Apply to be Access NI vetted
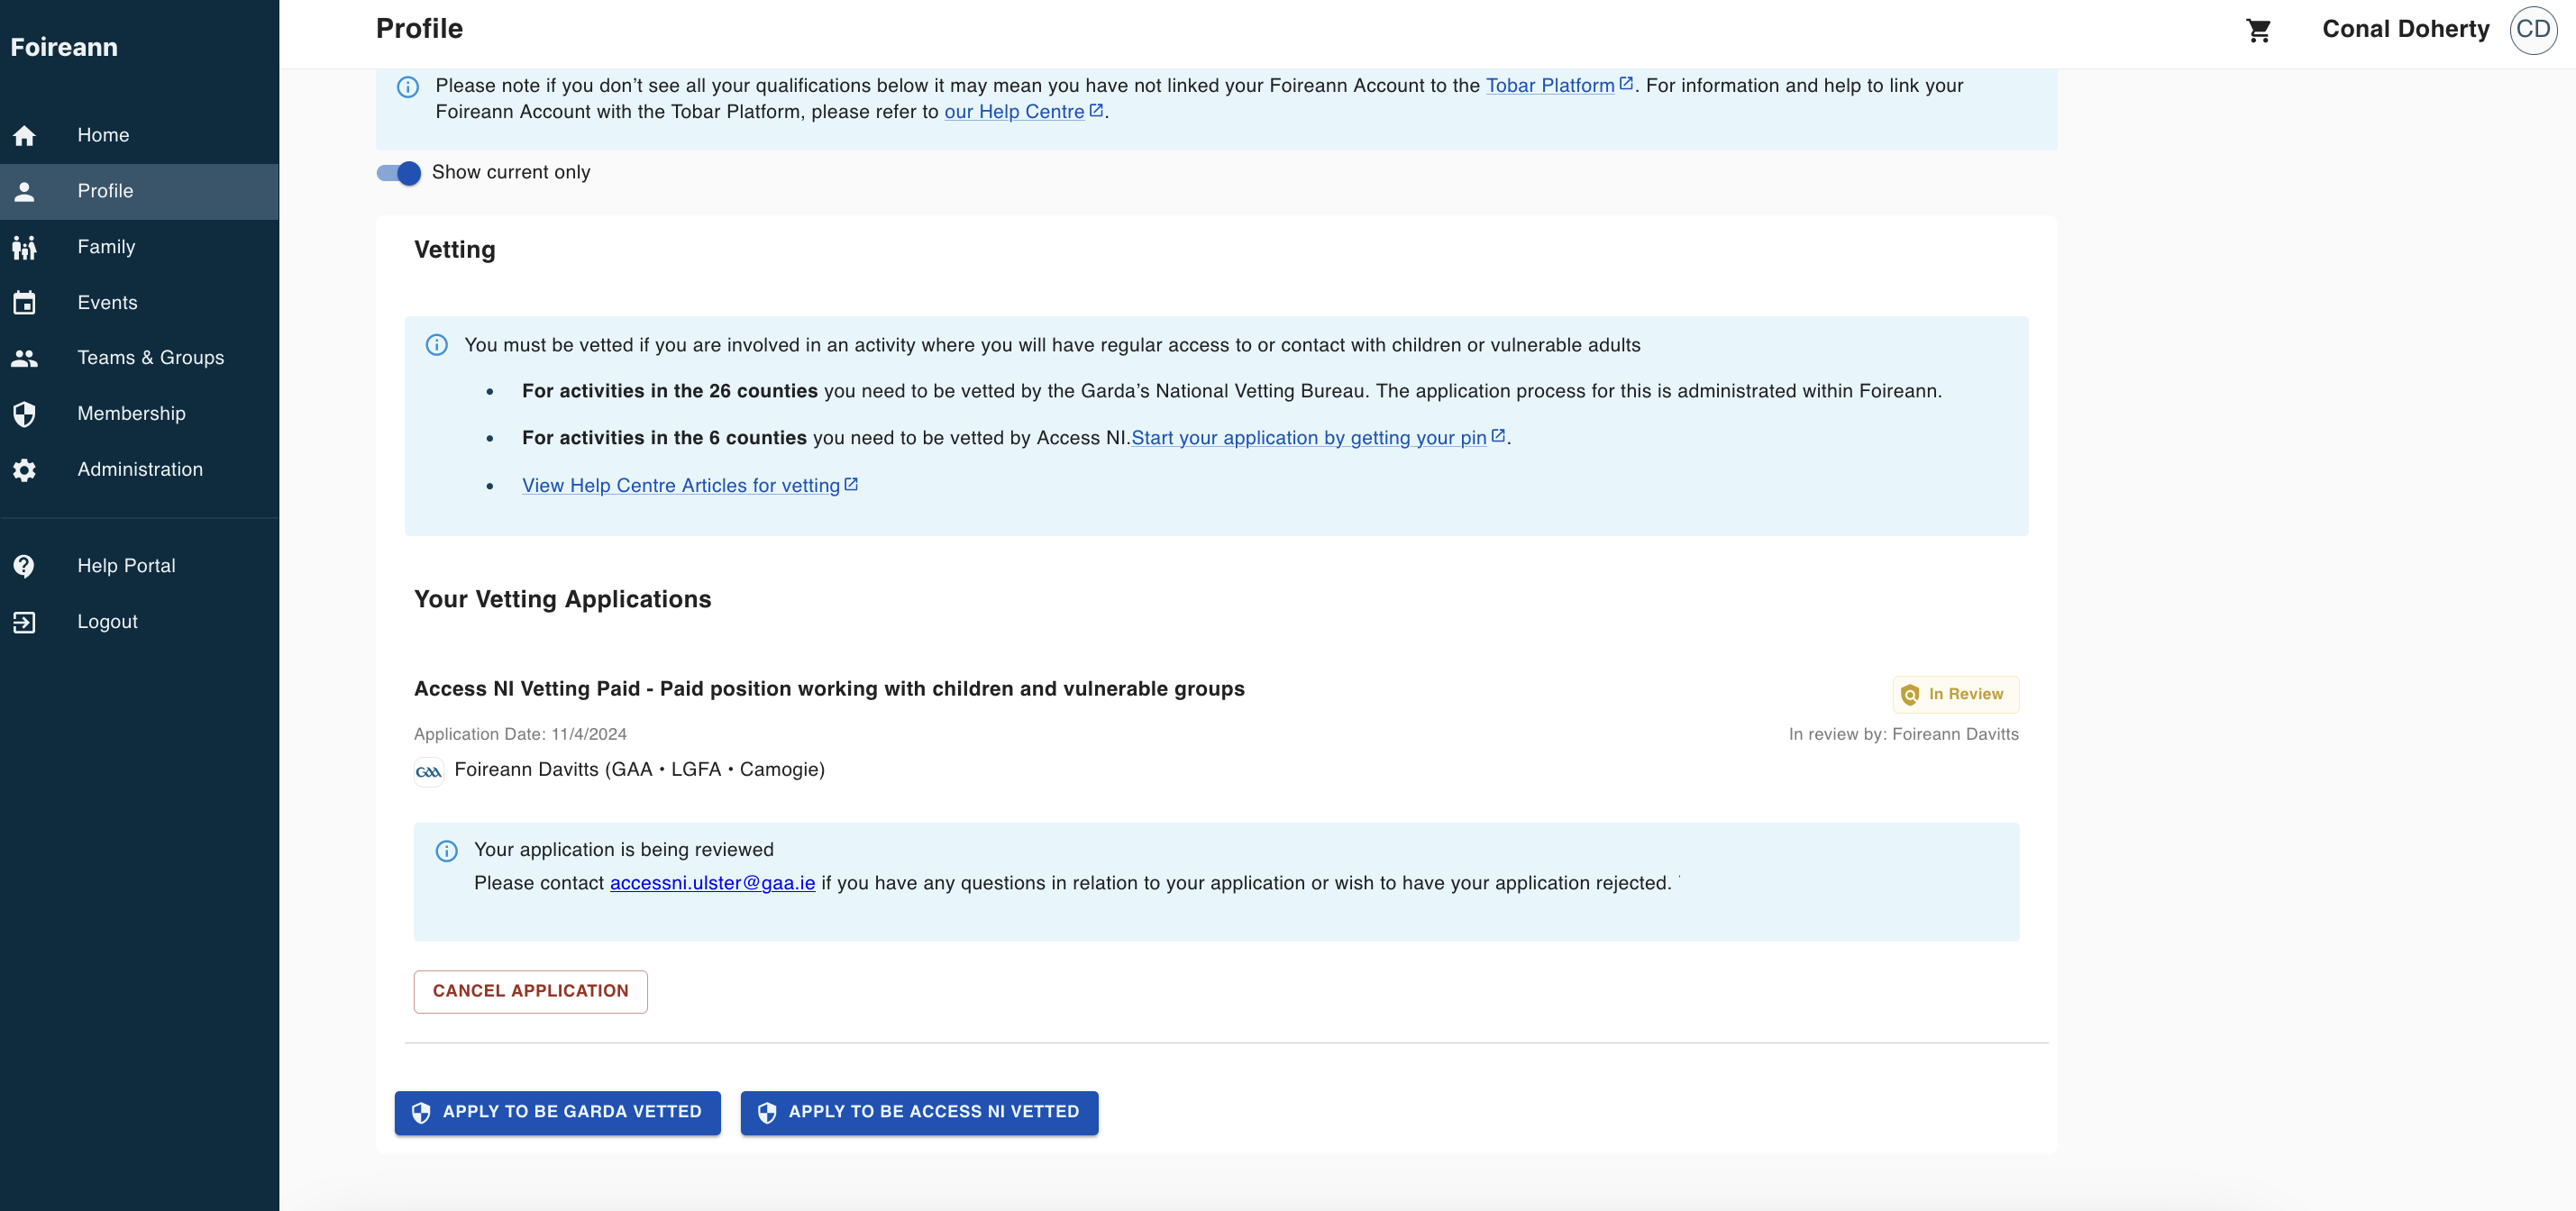This screenshot has width=2576, height=1211. coord(919,1113)
